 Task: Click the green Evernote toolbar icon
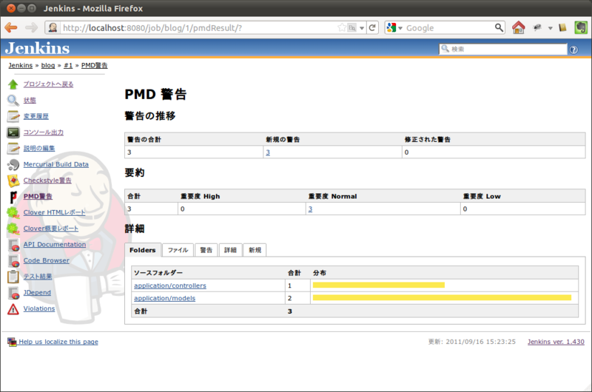(581, 27)
